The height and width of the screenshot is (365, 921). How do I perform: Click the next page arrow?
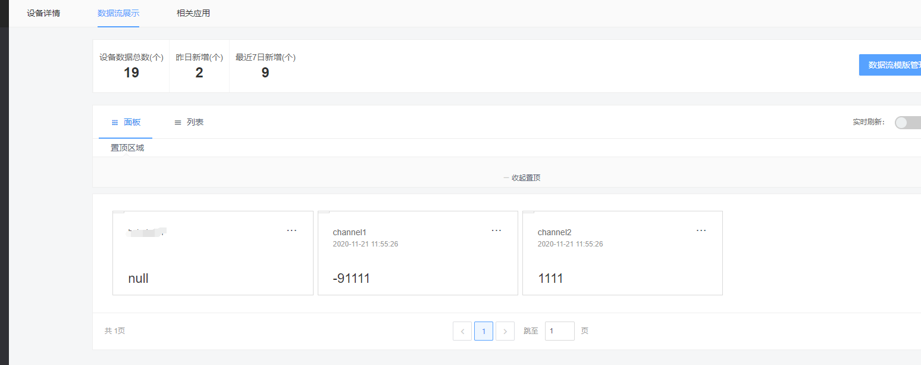click(x=505, y=330)
